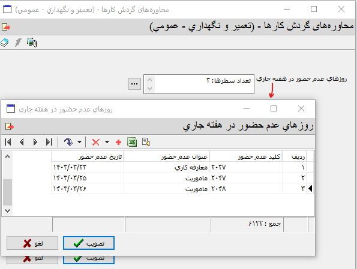Open the dropdown next to the delete icon
Image resolution: width=357 pixels, height=269 pixels.
tap(107, 142)
